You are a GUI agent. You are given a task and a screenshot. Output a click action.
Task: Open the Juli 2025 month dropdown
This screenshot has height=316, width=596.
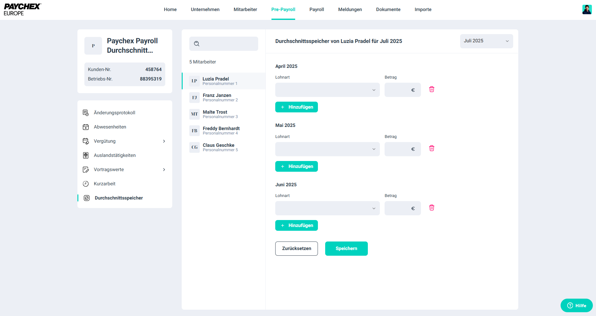(x=486, y=41)
